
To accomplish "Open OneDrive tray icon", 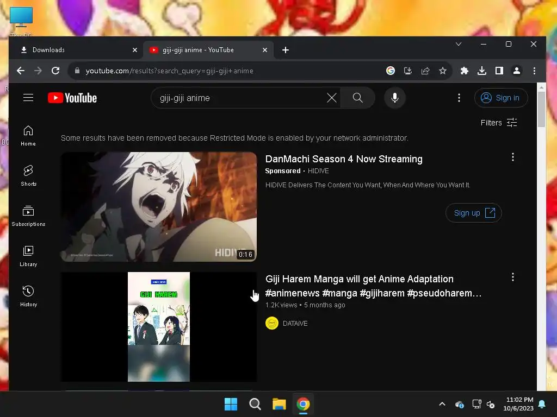I will [x=460, y=404].
